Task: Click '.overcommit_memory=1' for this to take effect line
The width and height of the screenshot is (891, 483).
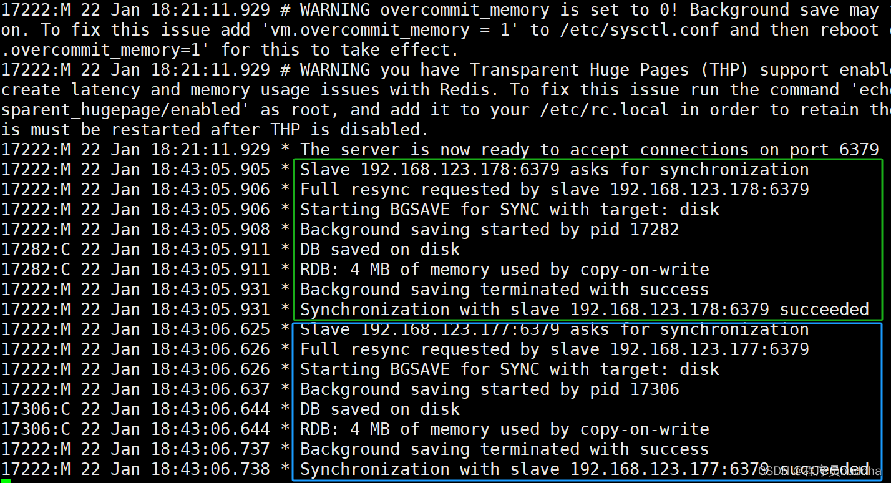Action: pos(230,50)
